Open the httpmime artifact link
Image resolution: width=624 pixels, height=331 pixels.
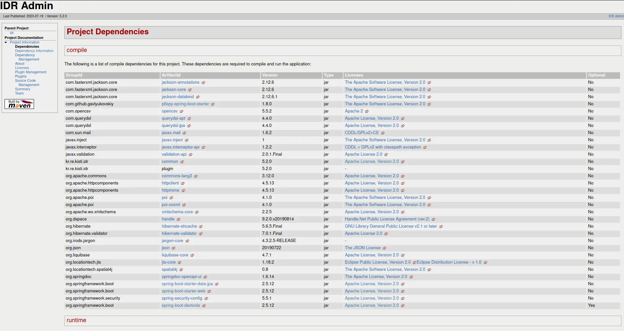(171, 190)
